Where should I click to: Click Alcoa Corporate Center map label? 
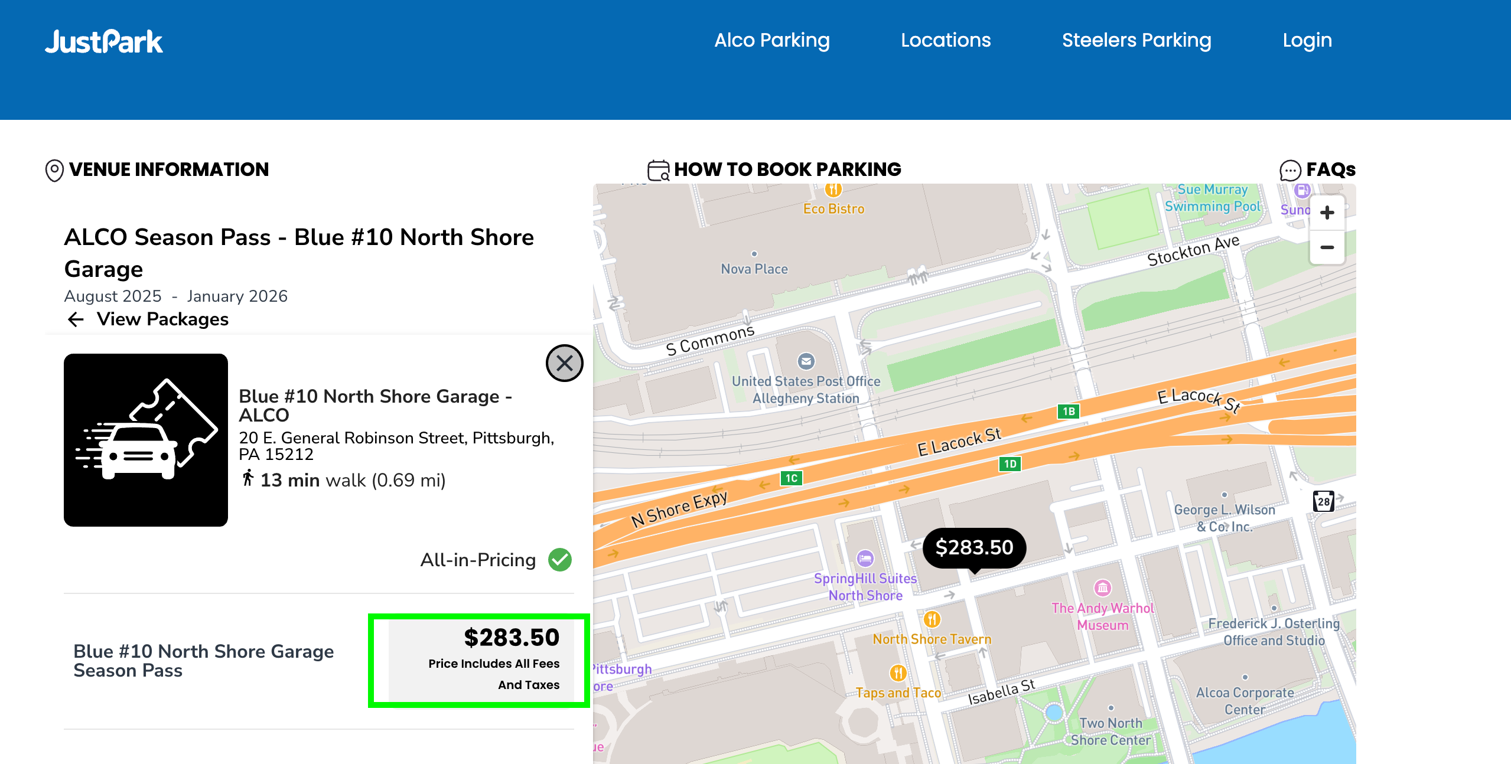[1245, 701]
